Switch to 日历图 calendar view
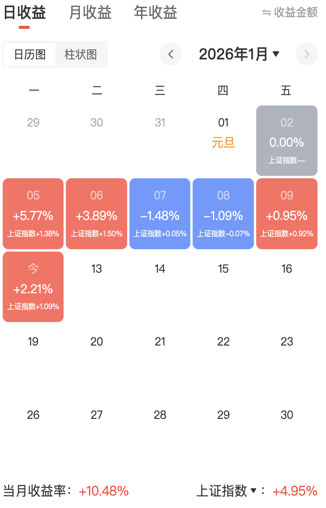Image resolution: width=326 pixels, height=508 pixels. click(30, 54)
